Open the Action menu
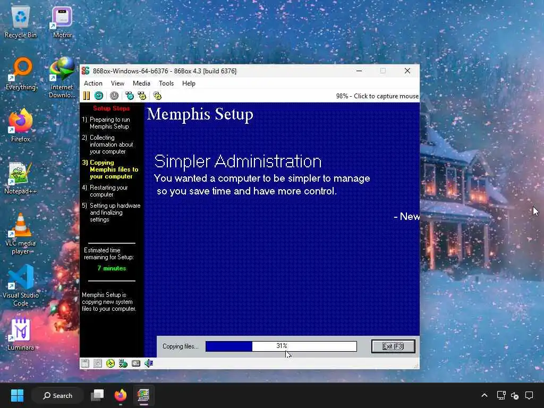 (93, 83)
